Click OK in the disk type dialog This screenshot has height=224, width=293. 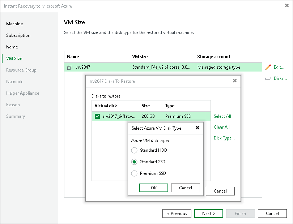click(x=154, y=188)
